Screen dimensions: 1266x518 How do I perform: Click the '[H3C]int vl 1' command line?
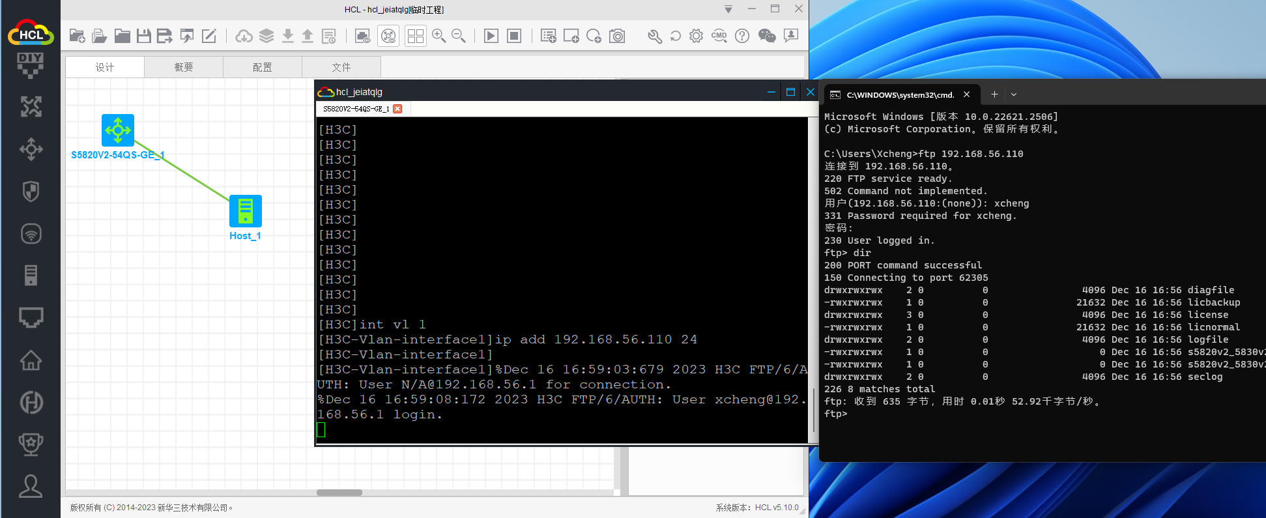coord(371,324)
